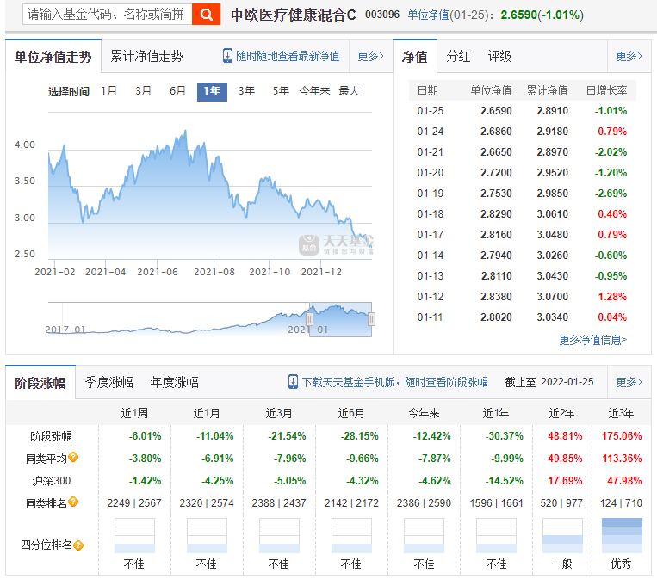Screen dimensions: 657x579
Task: Select the 年度涨幅 tab
Action: click(x=174, y=382)
